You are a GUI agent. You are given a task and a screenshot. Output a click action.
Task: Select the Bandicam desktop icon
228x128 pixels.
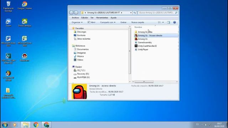[25, 57]
